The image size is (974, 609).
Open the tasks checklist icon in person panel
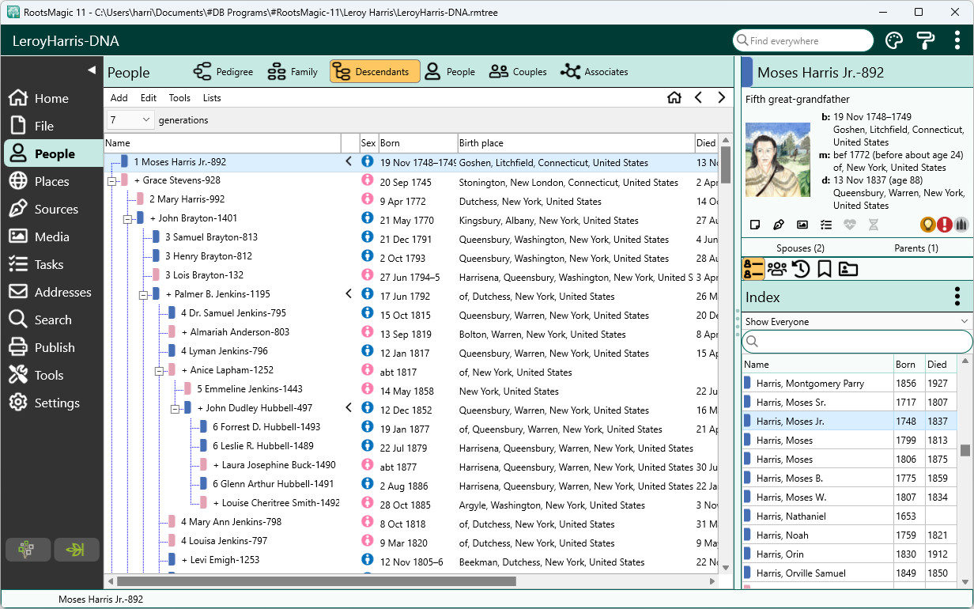(x=826, y=225)
